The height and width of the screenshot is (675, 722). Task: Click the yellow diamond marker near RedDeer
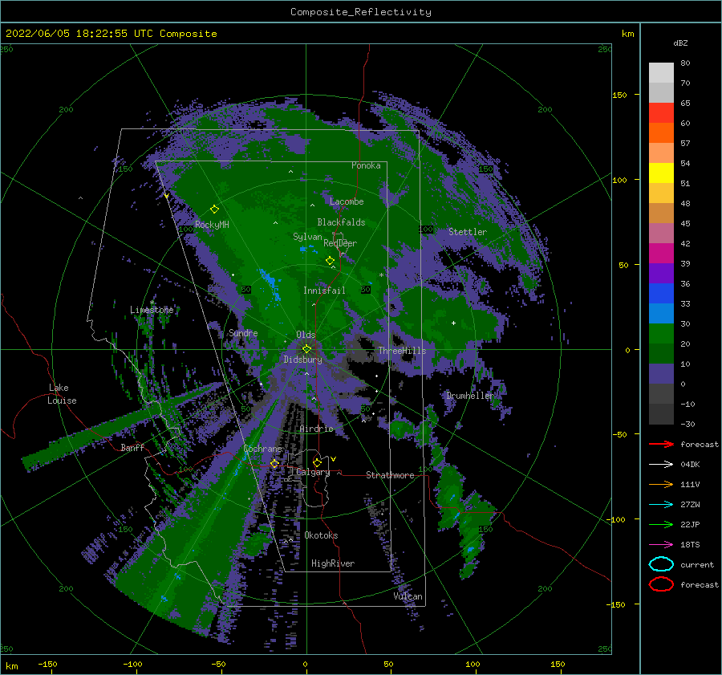click(x=330, y=261)
